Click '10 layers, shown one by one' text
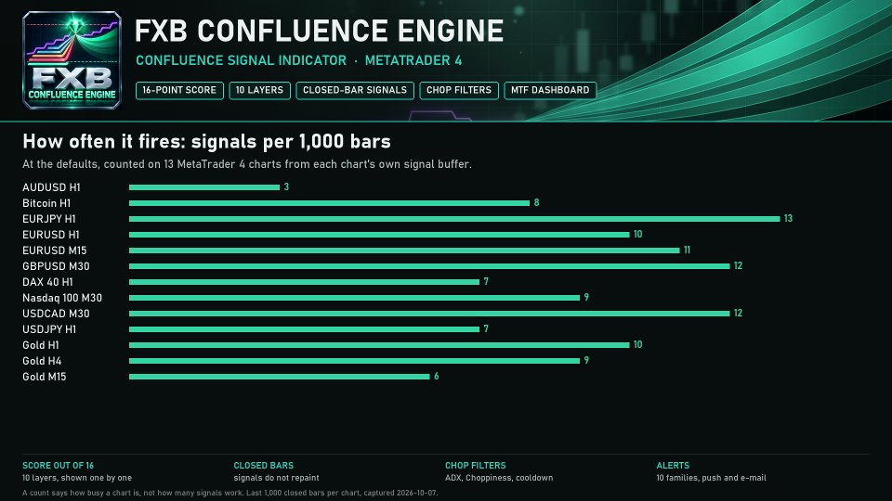Screen dimensions: 892x501 point(77,478)
